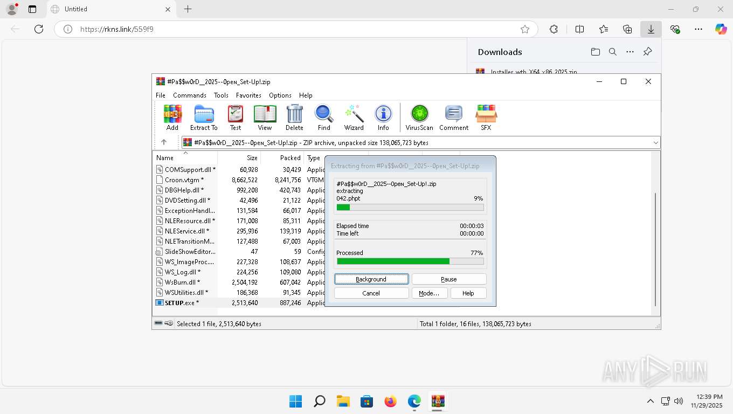This screenshot has width=733, height=414.
Task: Open the browser profile avatar
Action: pos(12,9)
